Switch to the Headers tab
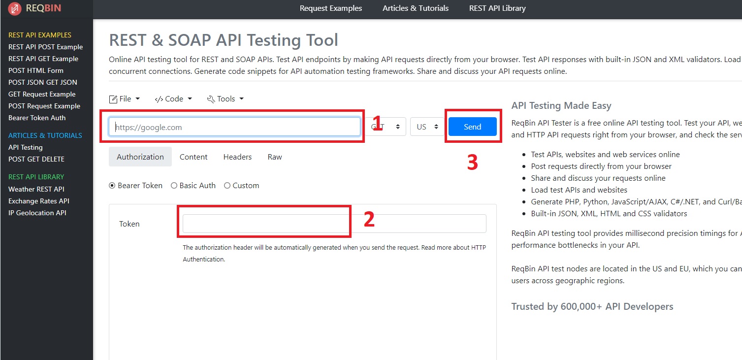The width and height of the screenshot is (742, 360). 237,157
